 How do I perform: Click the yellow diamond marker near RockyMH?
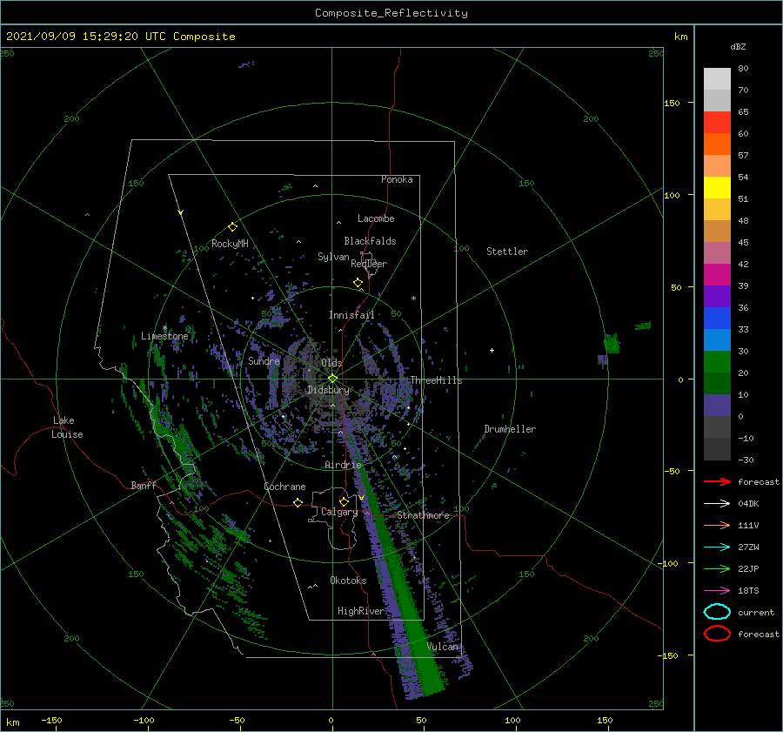[232, 227]
